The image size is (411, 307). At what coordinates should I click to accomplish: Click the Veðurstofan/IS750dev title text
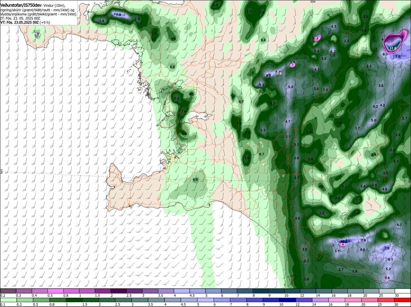click(x=21, y=5)
